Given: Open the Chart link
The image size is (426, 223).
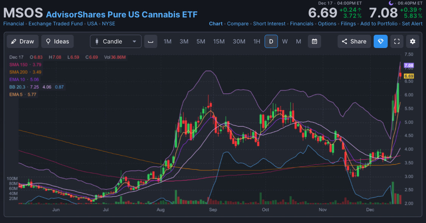Looking at the screenshot, I should (x=216, y=23).
